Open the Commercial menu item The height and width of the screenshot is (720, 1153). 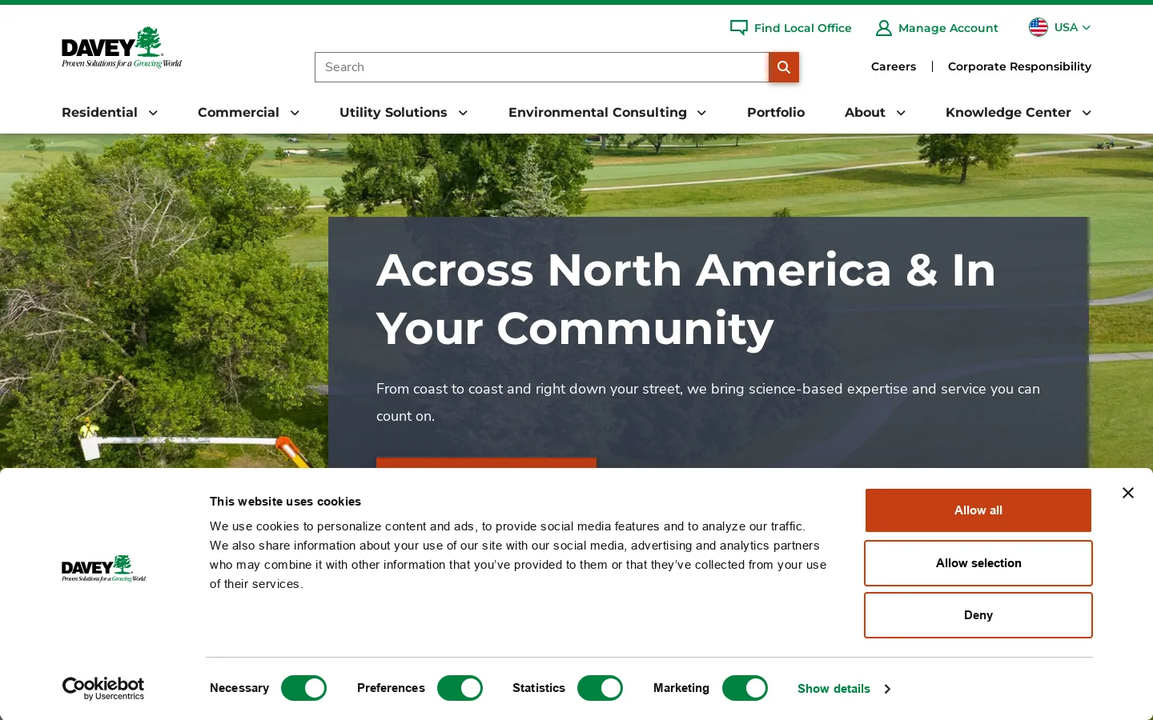click(x=239, y=113)
